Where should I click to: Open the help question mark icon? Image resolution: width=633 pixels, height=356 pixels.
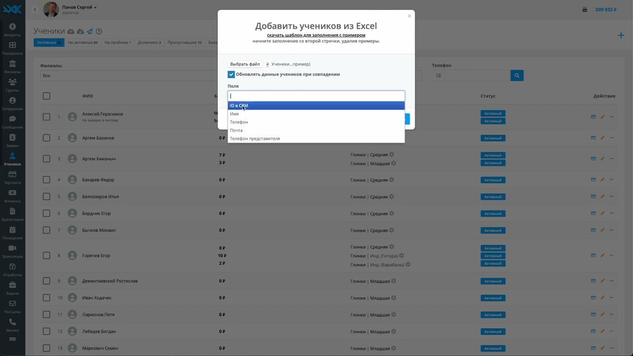point(99,31)
